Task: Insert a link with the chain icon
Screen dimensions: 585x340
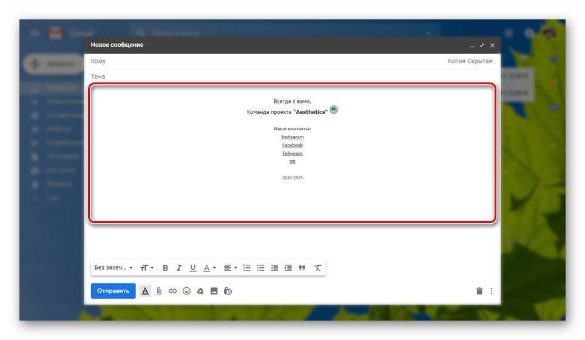Action: coord(172,291)
